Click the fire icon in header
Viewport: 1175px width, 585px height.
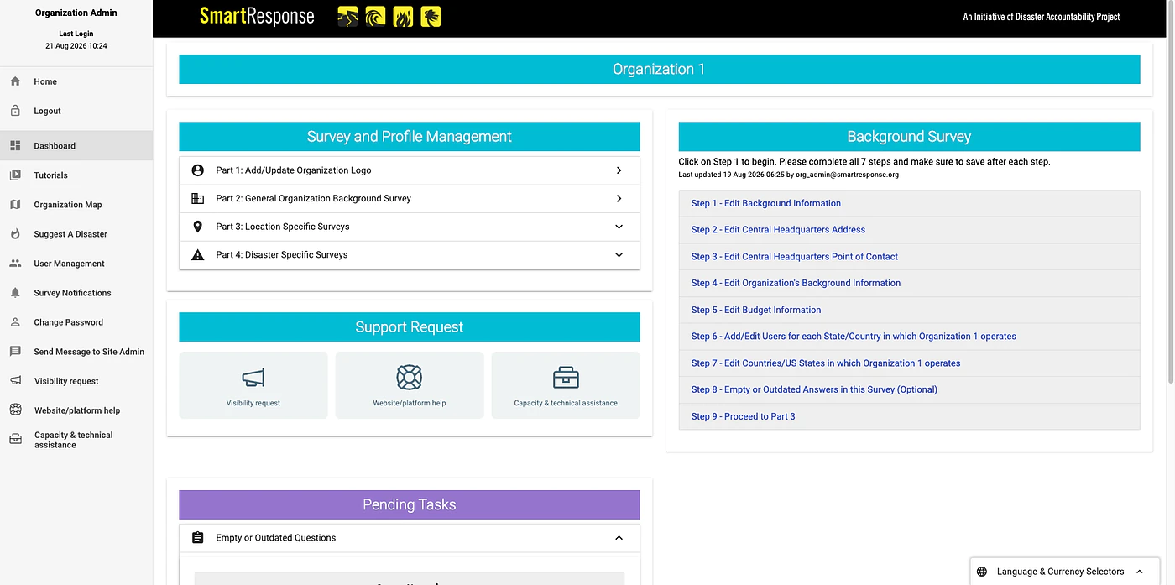coord(403,17)
